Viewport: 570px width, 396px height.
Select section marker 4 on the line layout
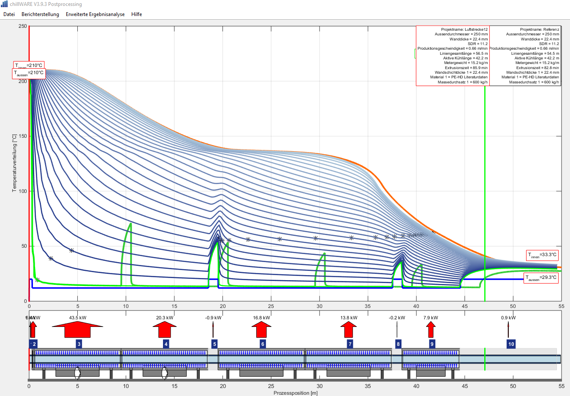click(166, 344)
